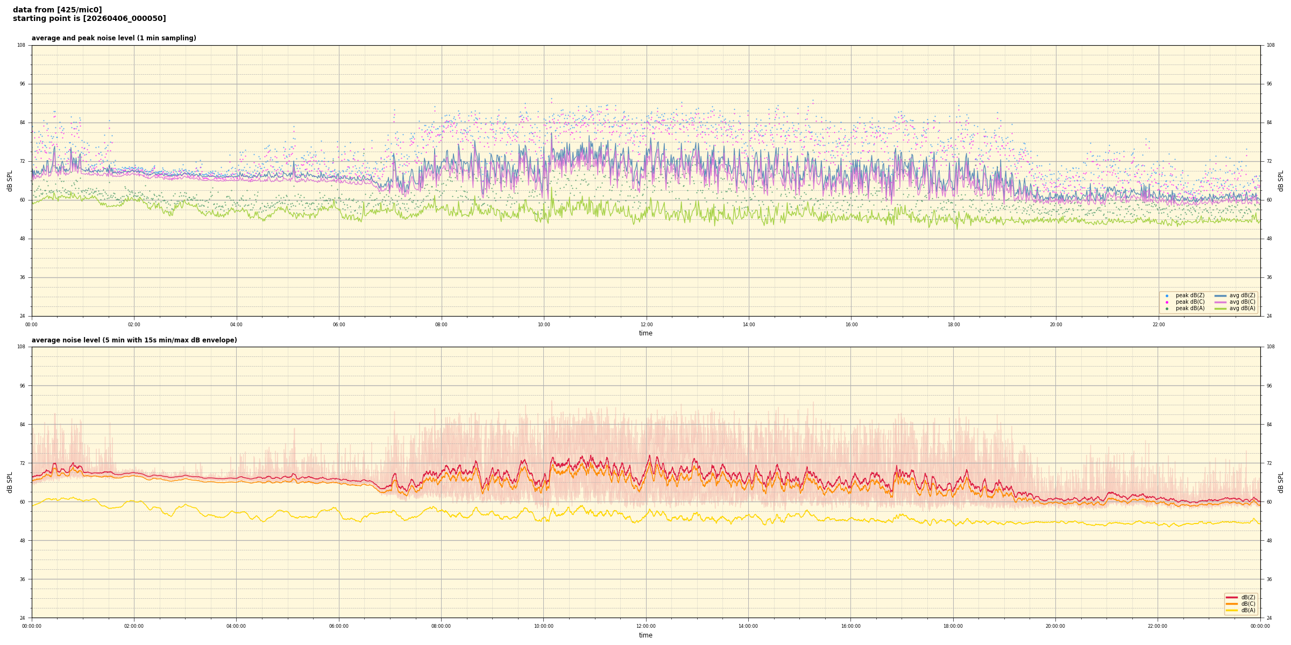This screenshot has height=645, width=1291.
Task: Click the 06:00 tick label on upper chart
Action: [339, 325]
